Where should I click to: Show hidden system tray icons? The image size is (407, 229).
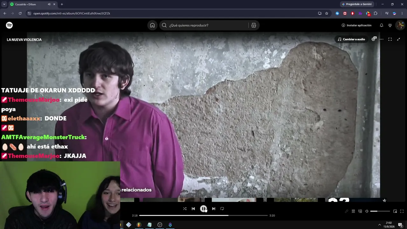(379, 225)
